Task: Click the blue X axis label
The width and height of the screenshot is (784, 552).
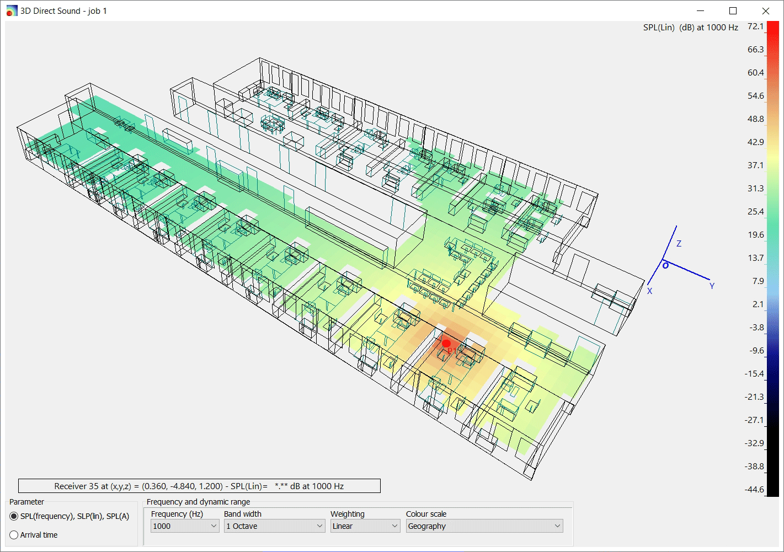Action: pos(649,291)
